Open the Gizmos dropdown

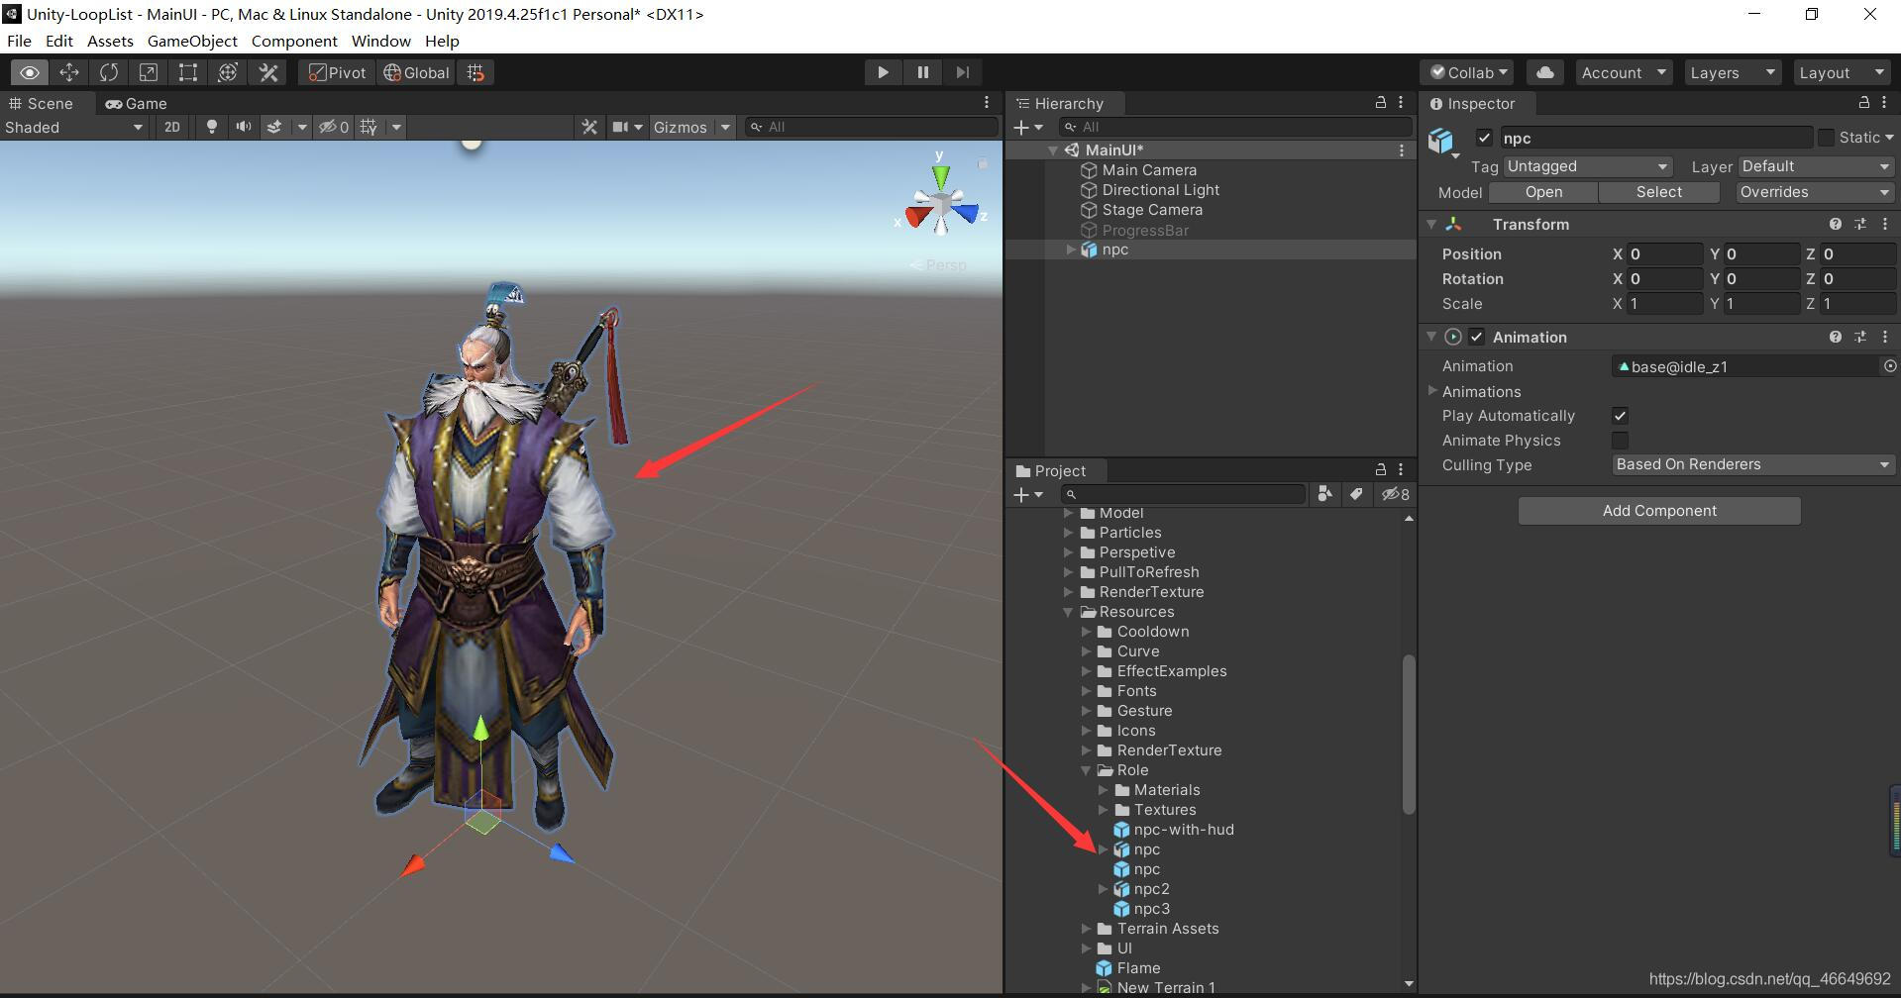690,127
